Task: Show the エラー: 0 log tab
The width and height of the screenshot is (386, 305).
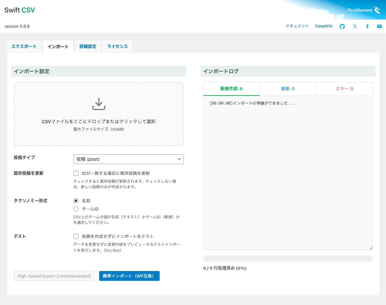Action: click(344, 89)
